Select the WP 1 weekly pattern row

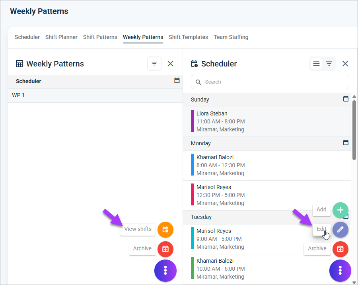point(95,95)
